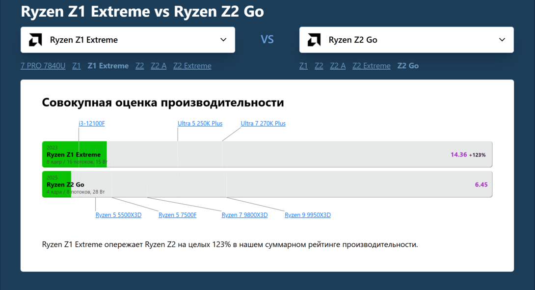Viewport: 535px width, 290px height.
Task: Open the i3-12100F reference link
Action: click(x=92, y=124)
